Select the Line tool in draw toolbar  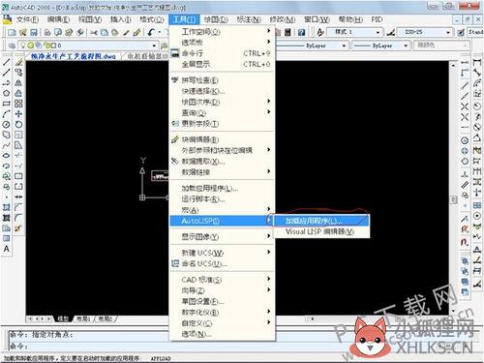(x=6, y=62)
